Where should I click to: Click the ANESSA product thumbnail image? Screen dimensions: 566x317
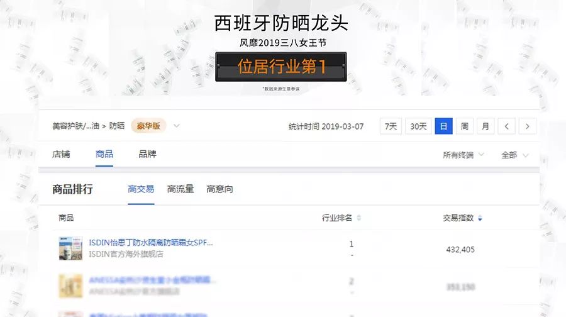(x=70, y=286)
